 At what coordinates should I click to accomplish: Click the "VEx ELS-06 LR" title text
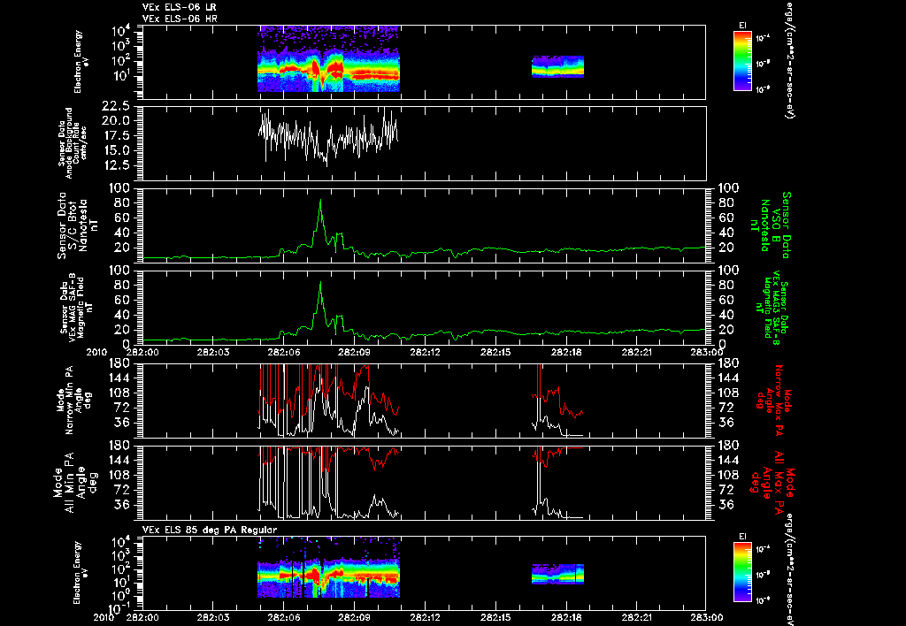pyautogui.click(x=180, y=7)
